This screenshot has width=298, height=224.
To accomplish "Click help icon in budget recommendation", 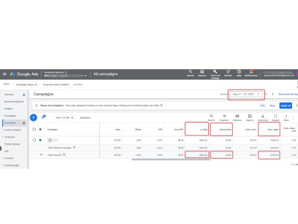I will tap(161, 105).
